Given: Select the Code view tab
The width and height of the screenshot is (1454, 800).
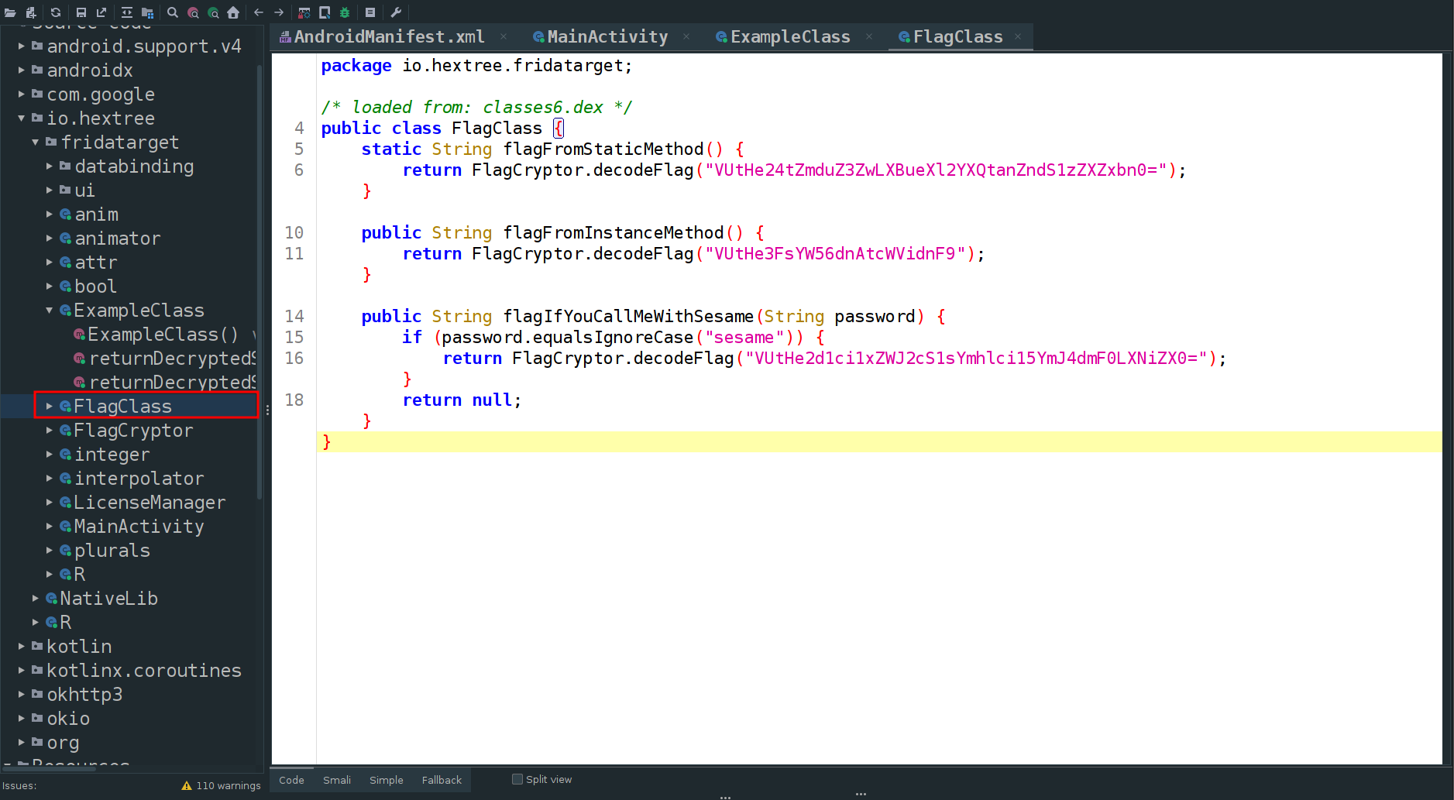Looking at the screenshot, I should pyautogui.click(x=291, y=780).
